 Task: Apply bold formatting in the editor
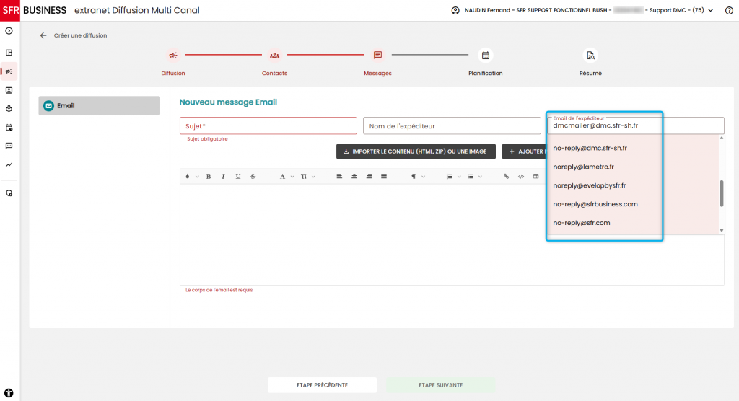pos(209,176)
